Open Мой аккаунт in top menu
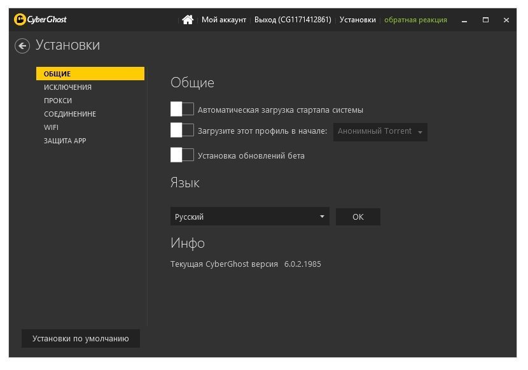528x370 pixels. [x=223, y=20]
